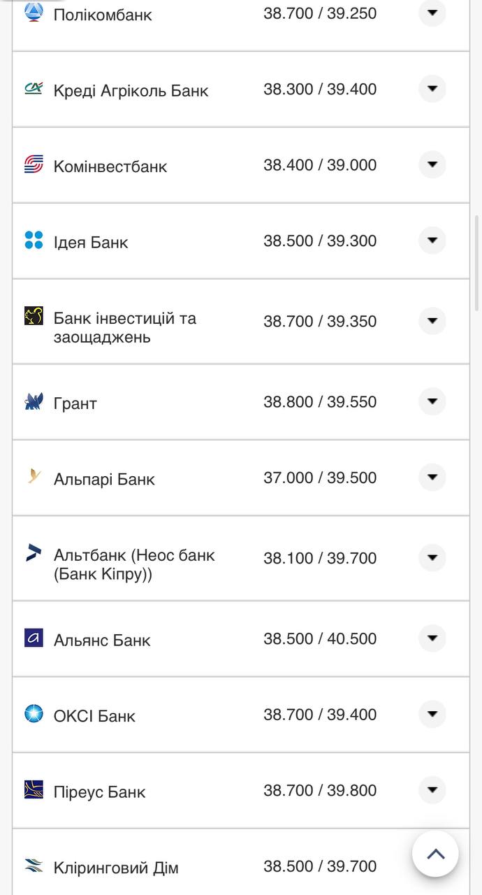Click the page scrollbar on right edge
This screenshot has height=895, width=482.
pos(477,262)
